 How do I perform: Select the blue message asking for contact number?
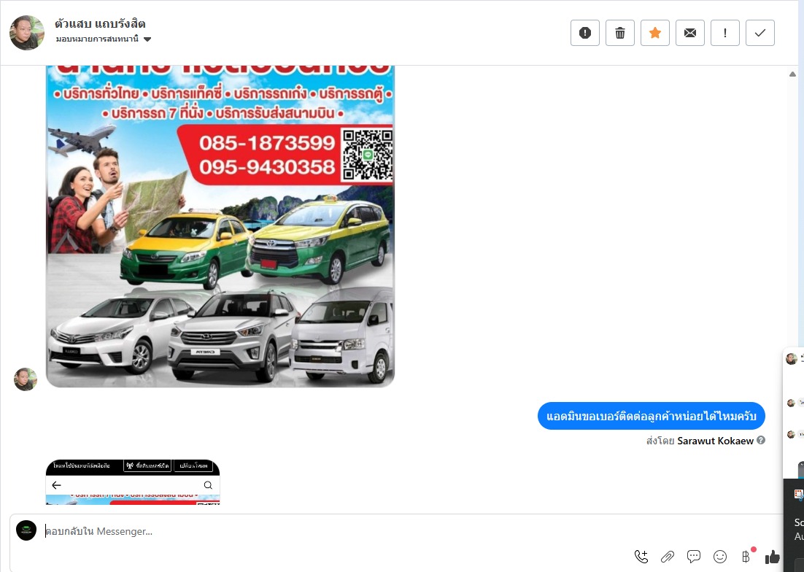tap(652, 416)
